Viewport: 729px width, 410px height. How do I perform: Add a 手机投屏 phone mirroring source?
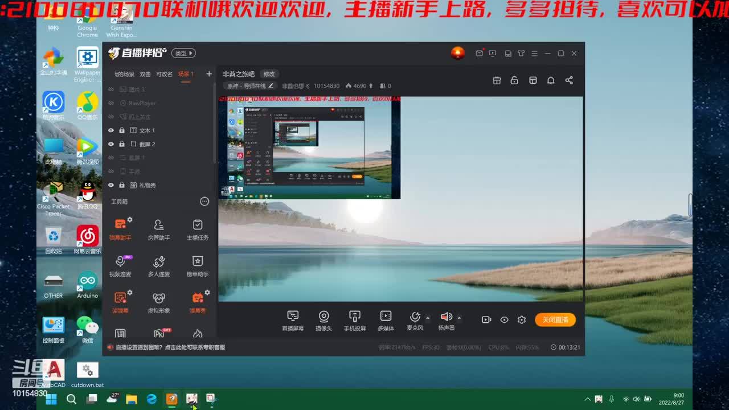point(354,320)
